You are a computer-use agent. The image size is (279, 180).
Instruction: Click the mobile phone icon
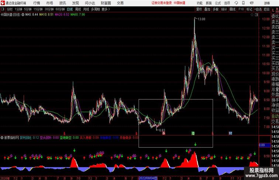point(244,3)
